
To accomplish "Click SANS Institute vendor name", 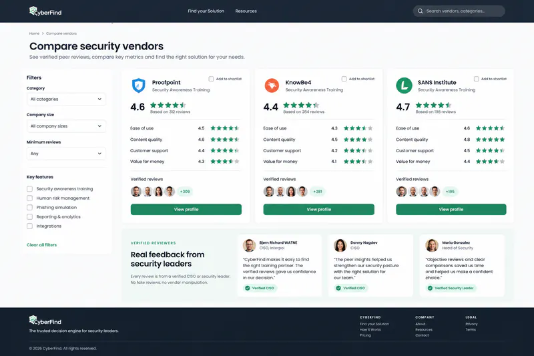I will click(437, 82).
